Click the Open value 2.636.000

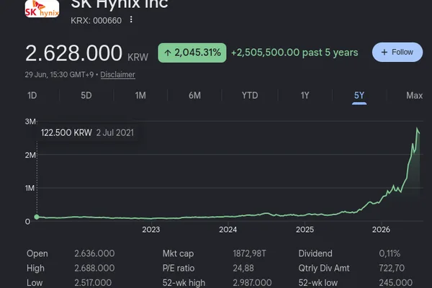pyautogui.click(x=94, y=253)
